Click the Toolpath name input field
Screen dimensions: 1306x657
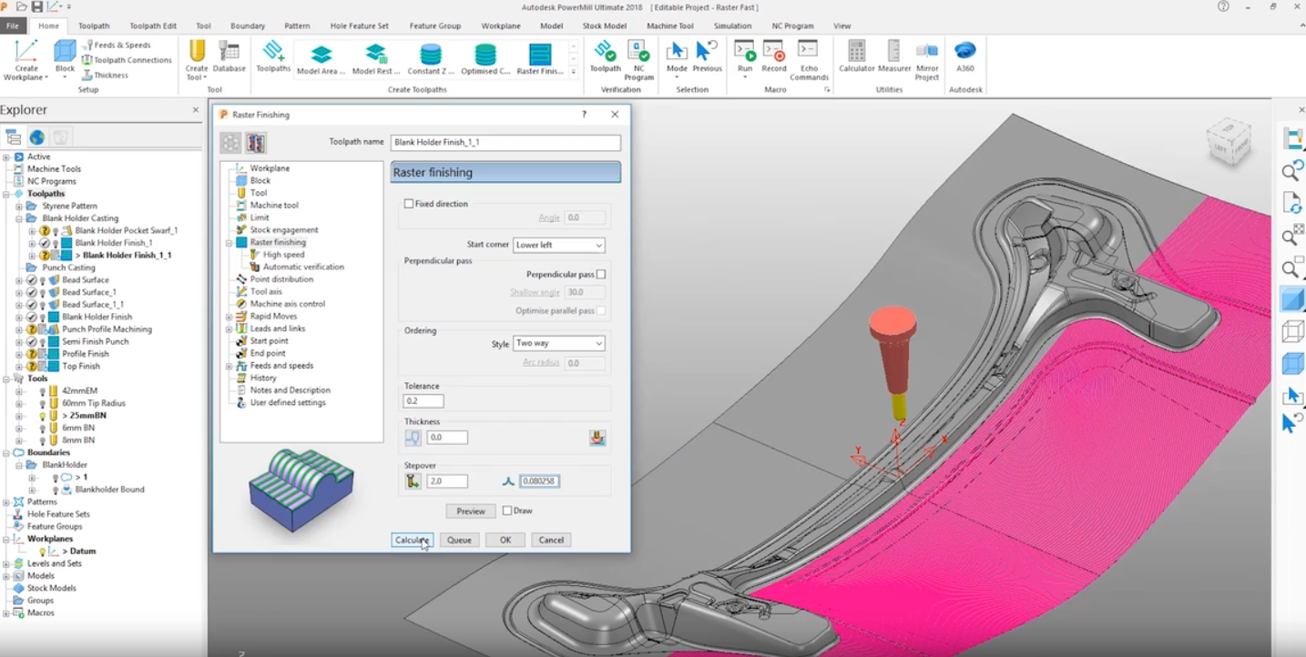pyautogui.click(x=505, y=143)
